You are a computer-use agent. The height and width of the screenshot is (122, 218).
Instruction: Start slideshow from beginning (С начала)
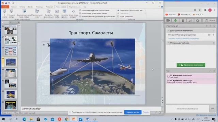4,14
